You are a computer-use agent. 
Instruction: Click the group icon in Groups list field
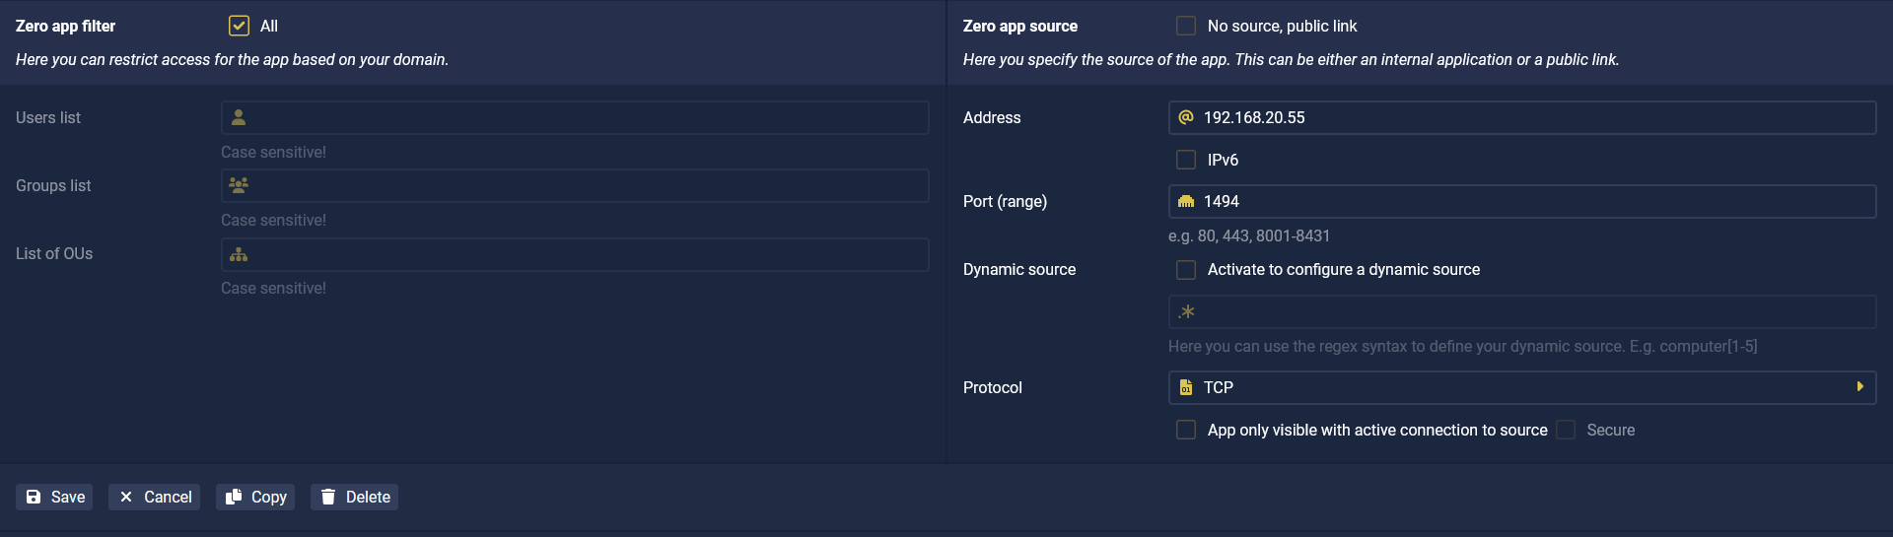239,185
